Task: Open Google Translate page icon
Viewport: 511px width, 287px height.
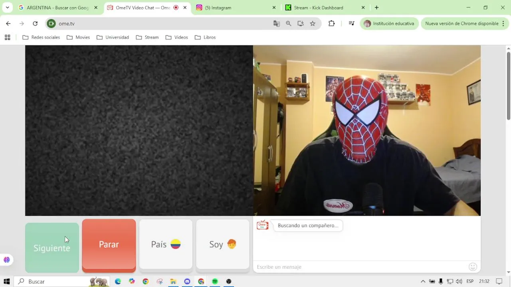Action: 277,24
